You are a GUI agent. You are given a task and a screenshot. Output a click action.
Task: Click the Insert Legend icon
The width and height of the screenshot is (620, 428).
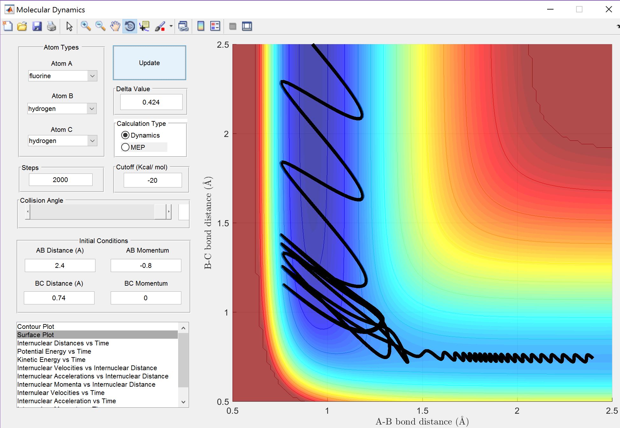pyautogui.click(x=215, y=26)
